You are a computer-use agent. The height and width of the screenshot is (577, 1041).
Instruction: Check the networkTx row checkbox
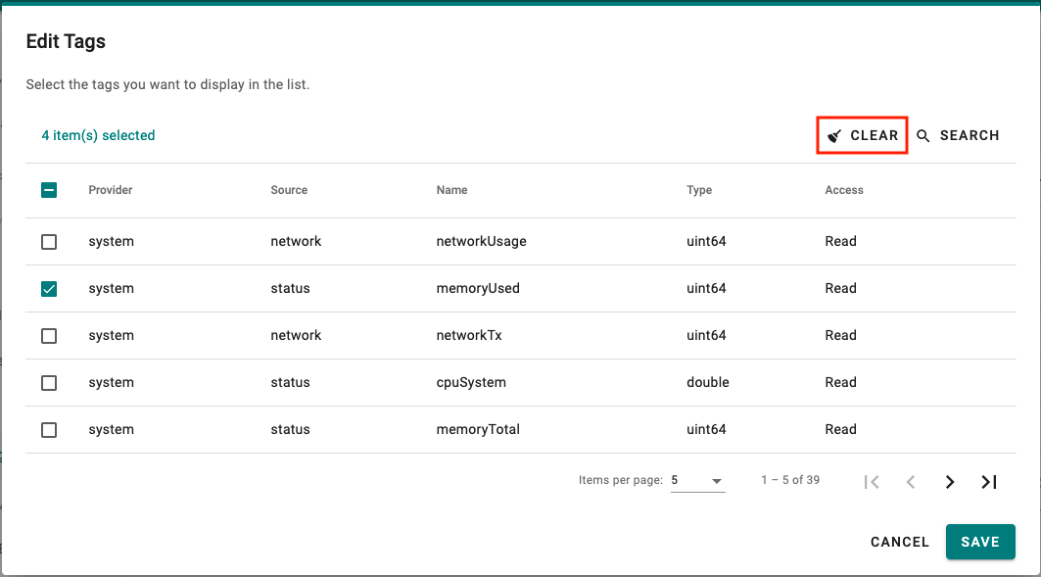coord(49,336)
